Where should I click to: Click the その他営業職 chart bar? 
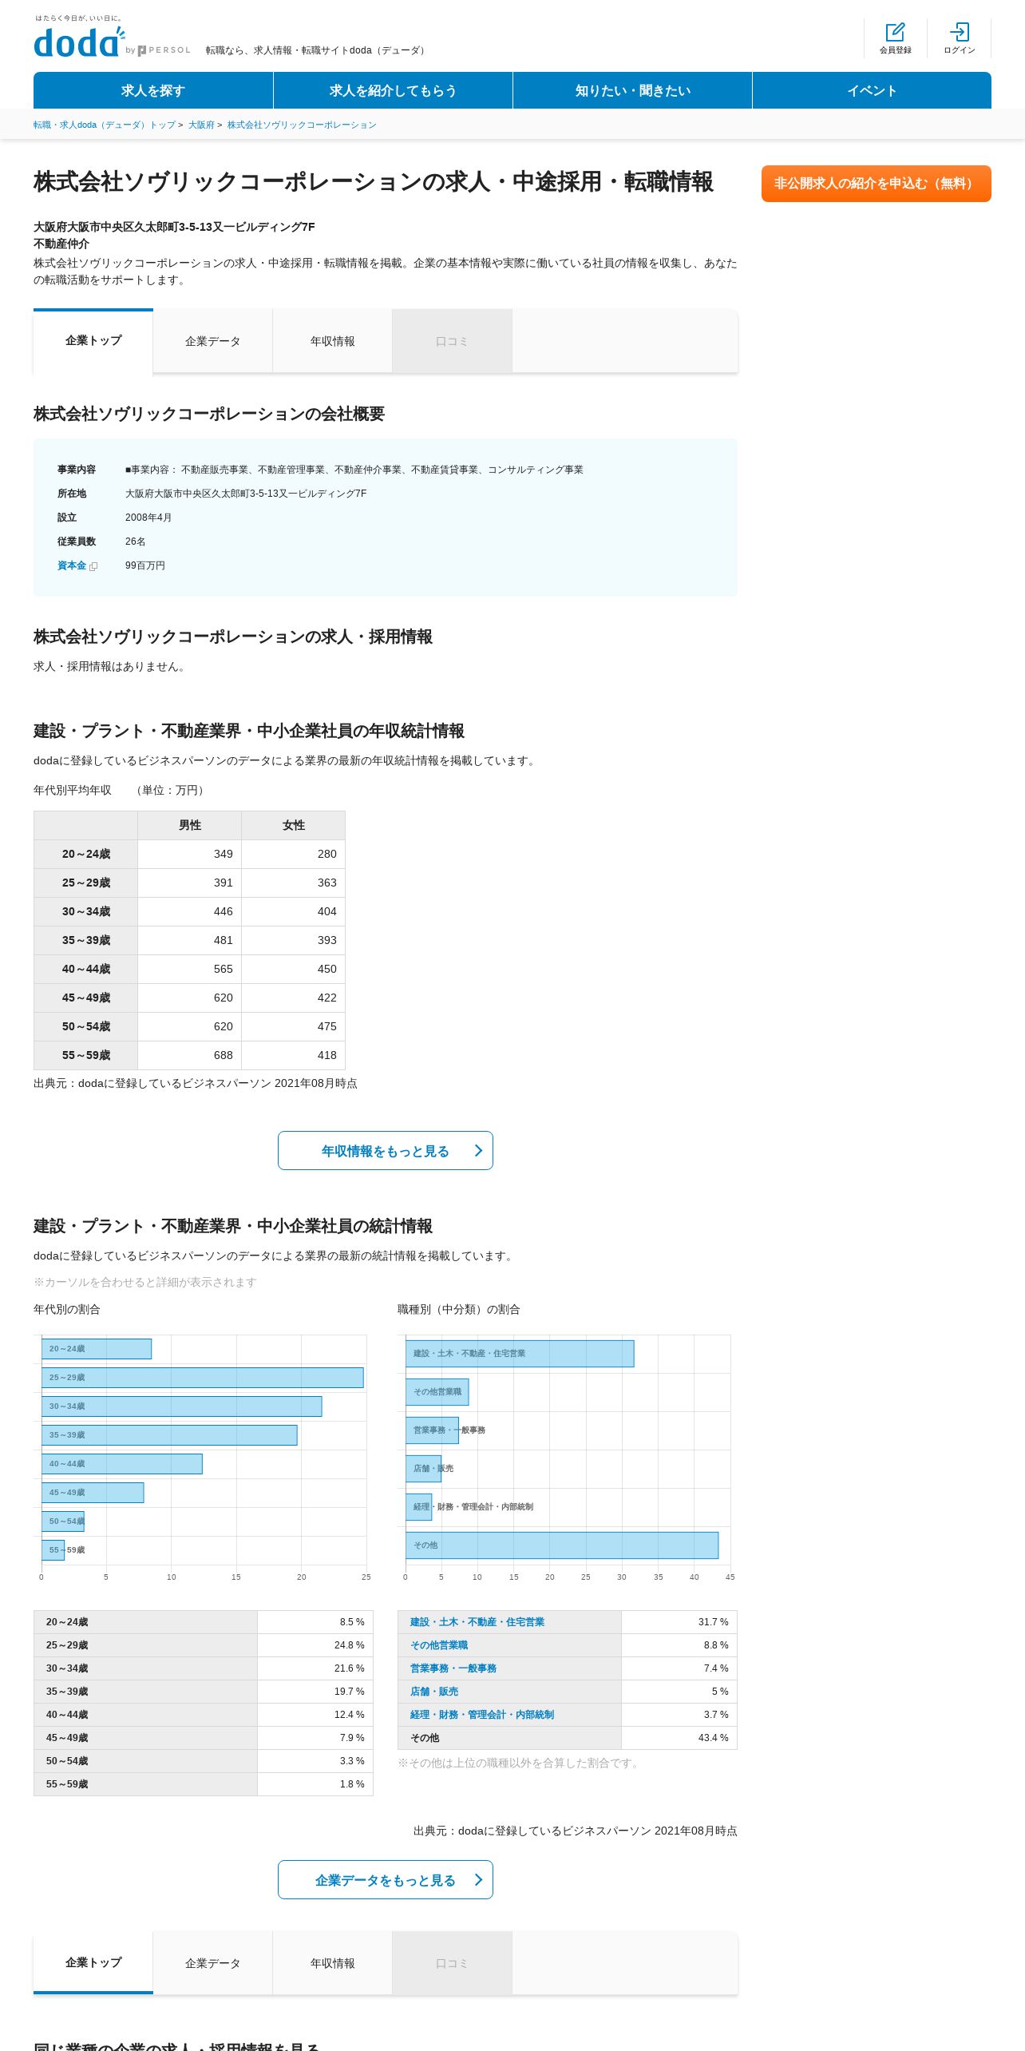[x=437, y=1392]
